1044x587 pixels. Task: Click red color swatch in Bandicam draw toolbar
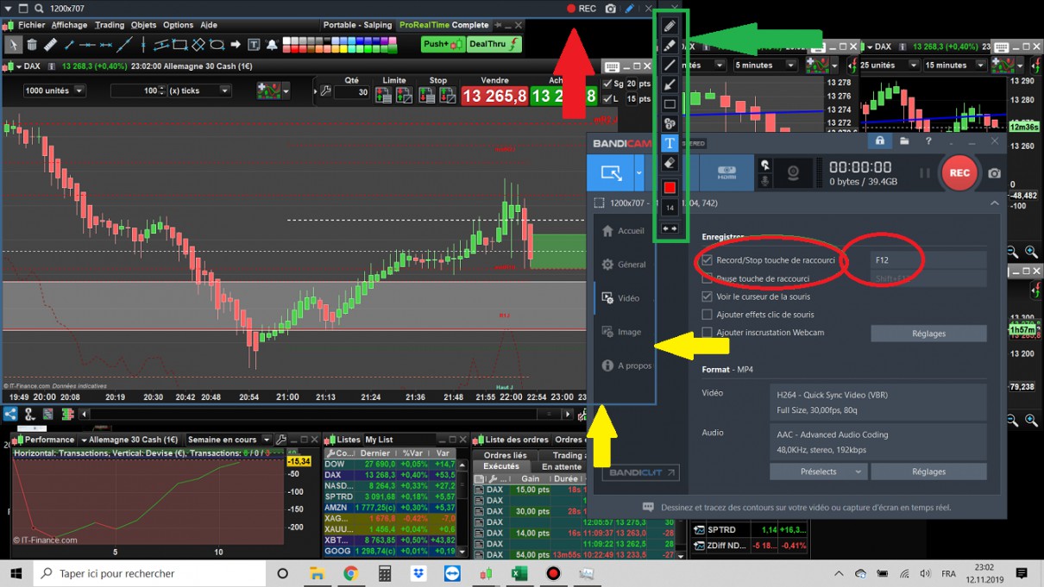pyautogui.click(x=670, y=187)
